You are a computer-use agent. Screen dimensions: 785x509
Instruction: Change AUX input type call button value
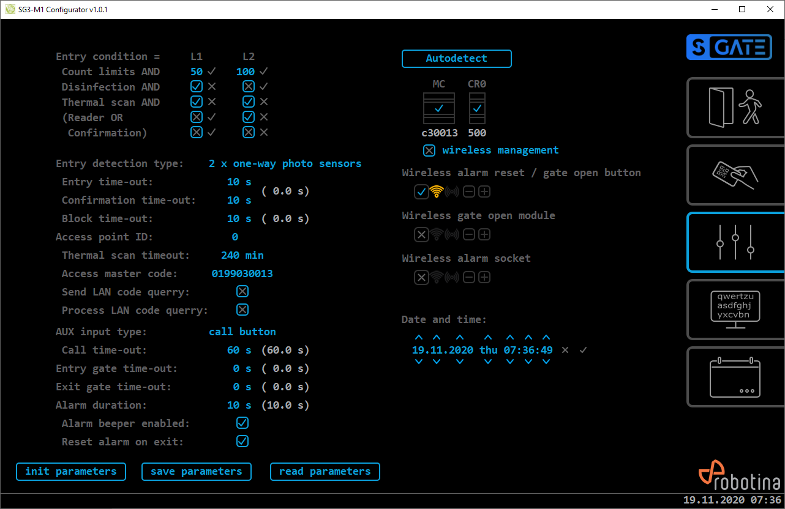[242, 332]
